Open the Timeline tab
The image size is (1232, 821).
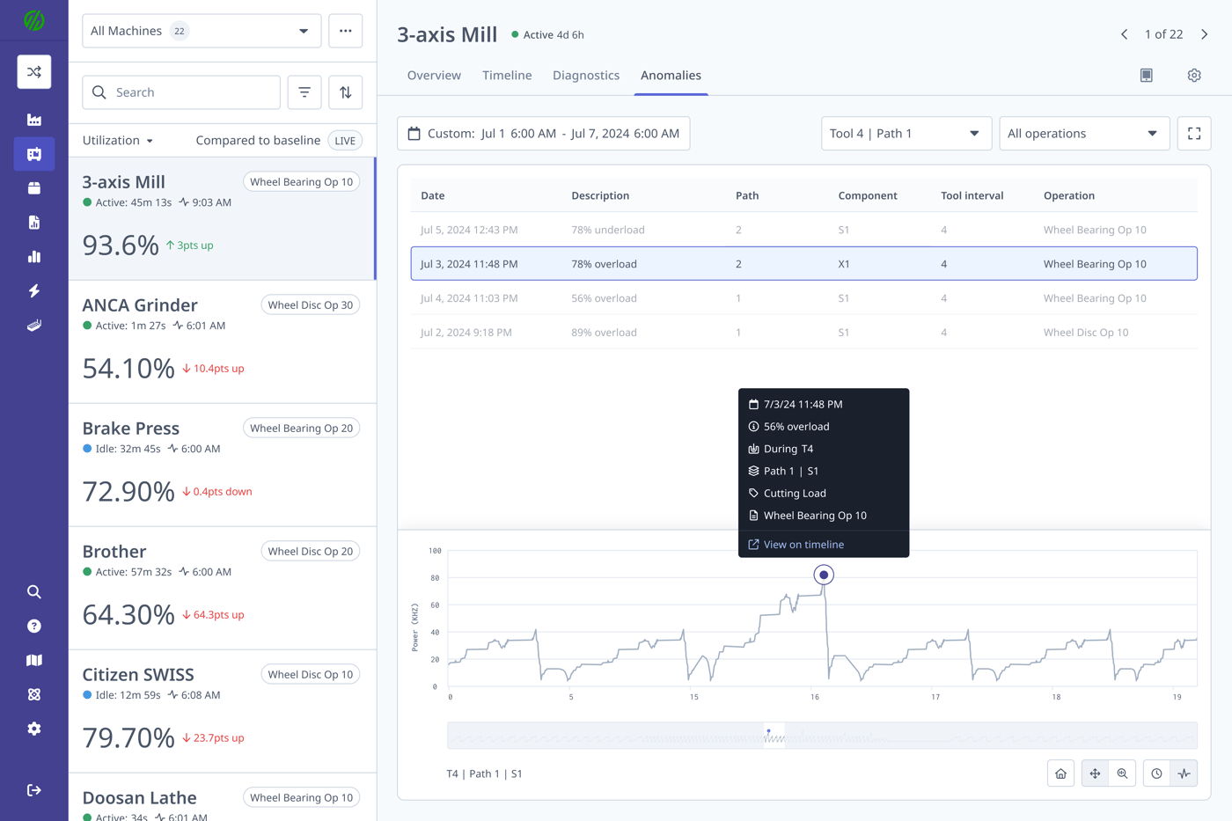click(x=507, y=75)
